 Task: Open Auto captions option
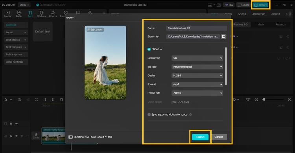point(16,55)
